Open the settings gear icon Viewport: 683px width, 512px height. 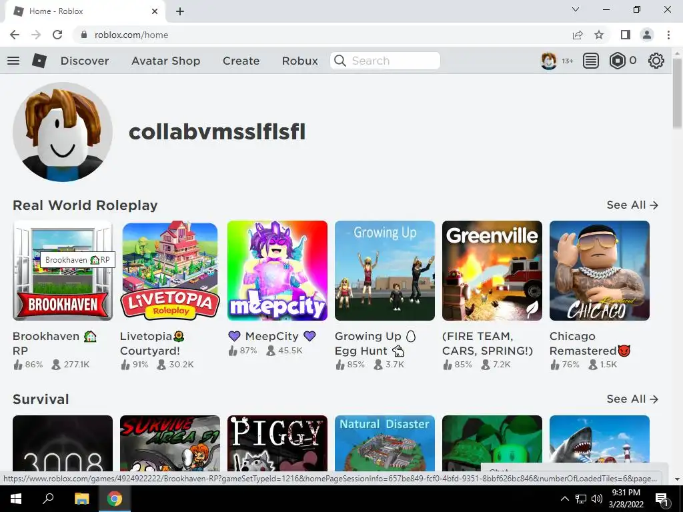click(656, 61)
